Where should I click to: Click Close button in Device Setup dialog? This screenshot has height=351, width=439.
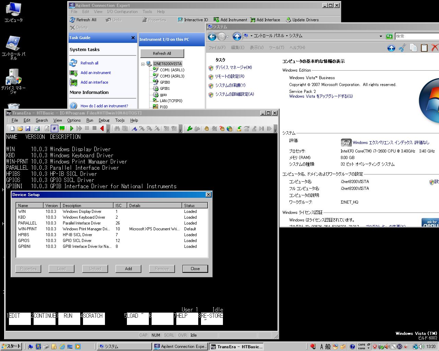click(x=195, y=269)
